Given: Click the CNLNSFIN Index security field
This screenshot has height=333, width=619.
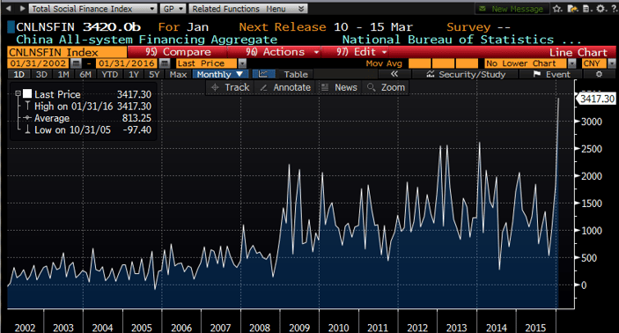Looking at the screenshot, I should pyautogui.click(x=67, y=52).
